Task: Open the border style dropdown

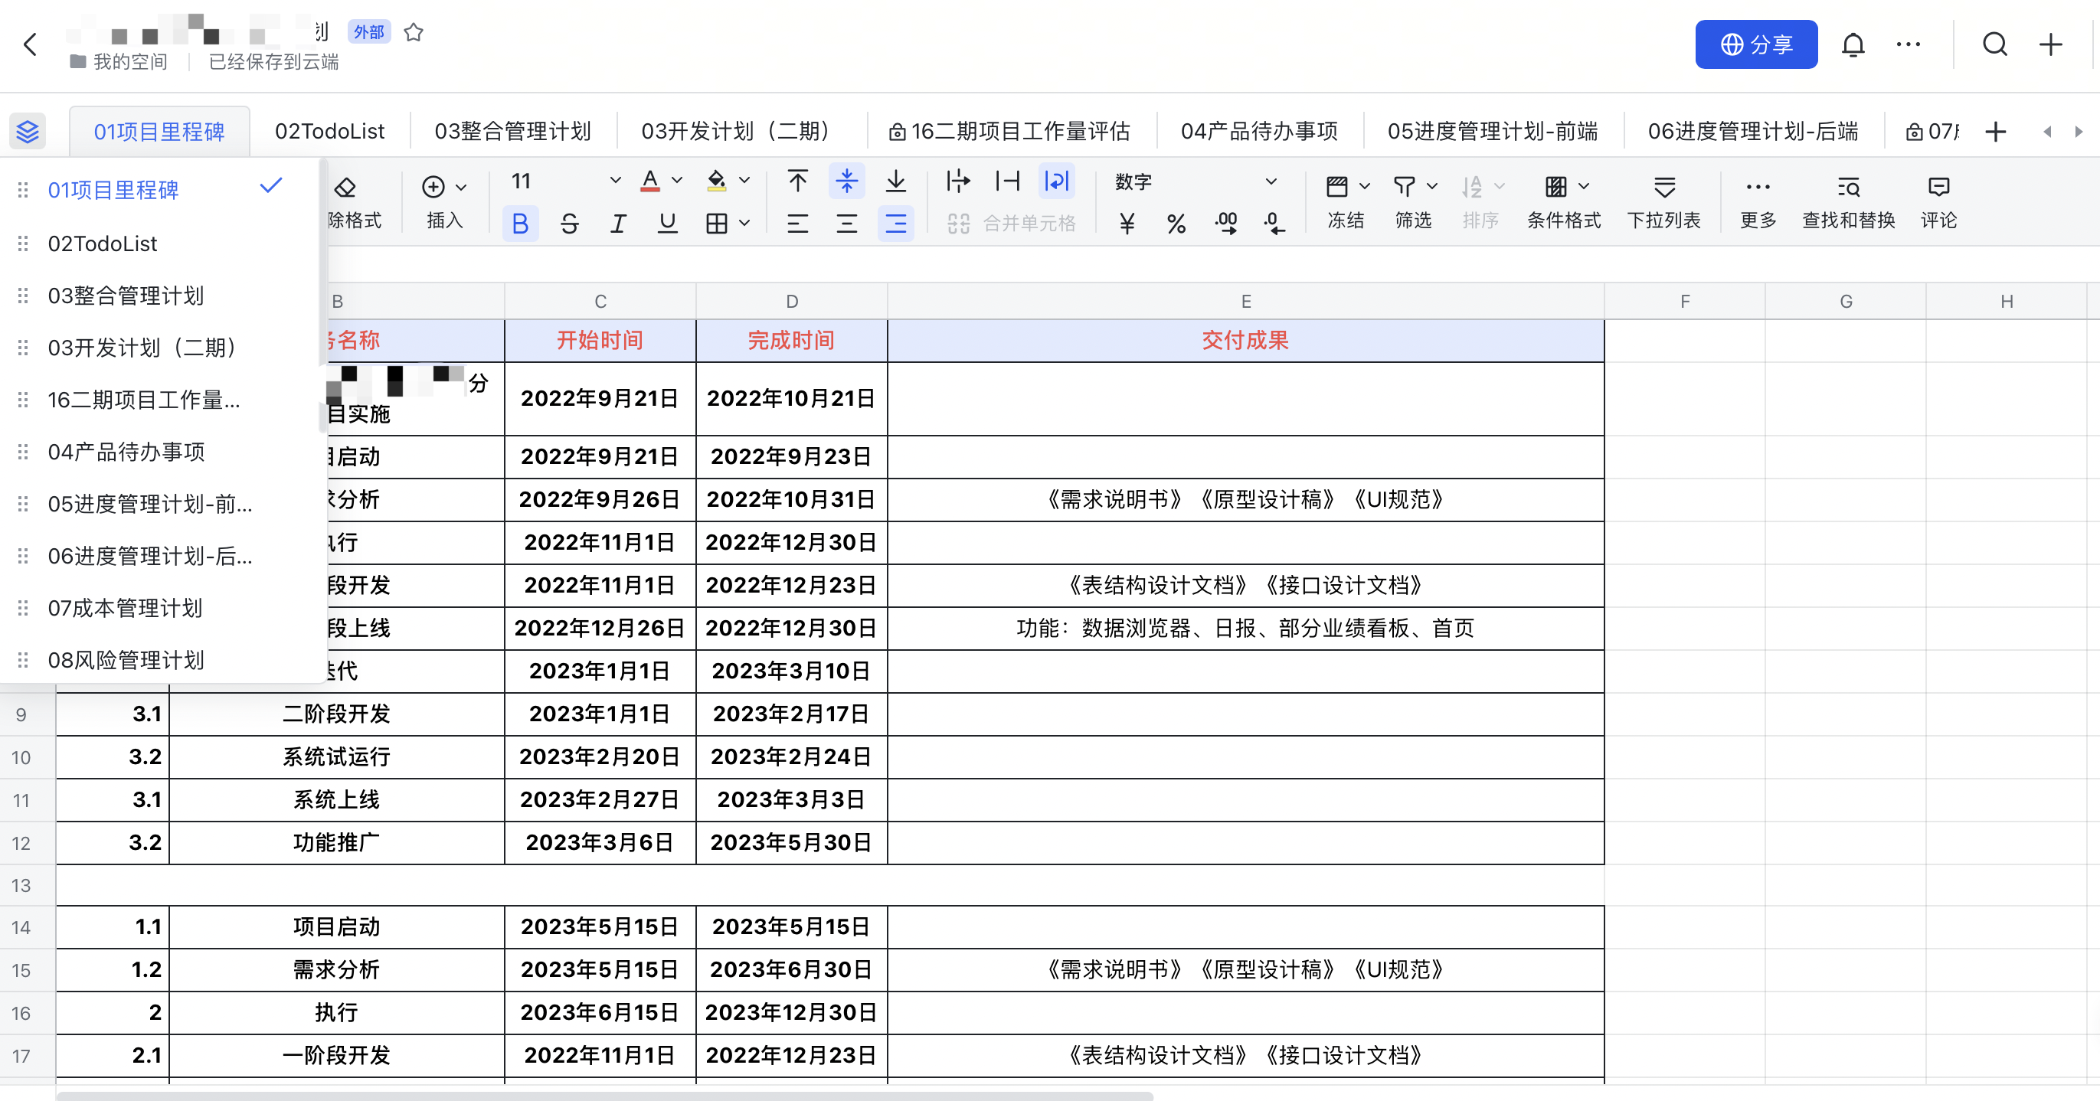Action: (x=743, y=224)
